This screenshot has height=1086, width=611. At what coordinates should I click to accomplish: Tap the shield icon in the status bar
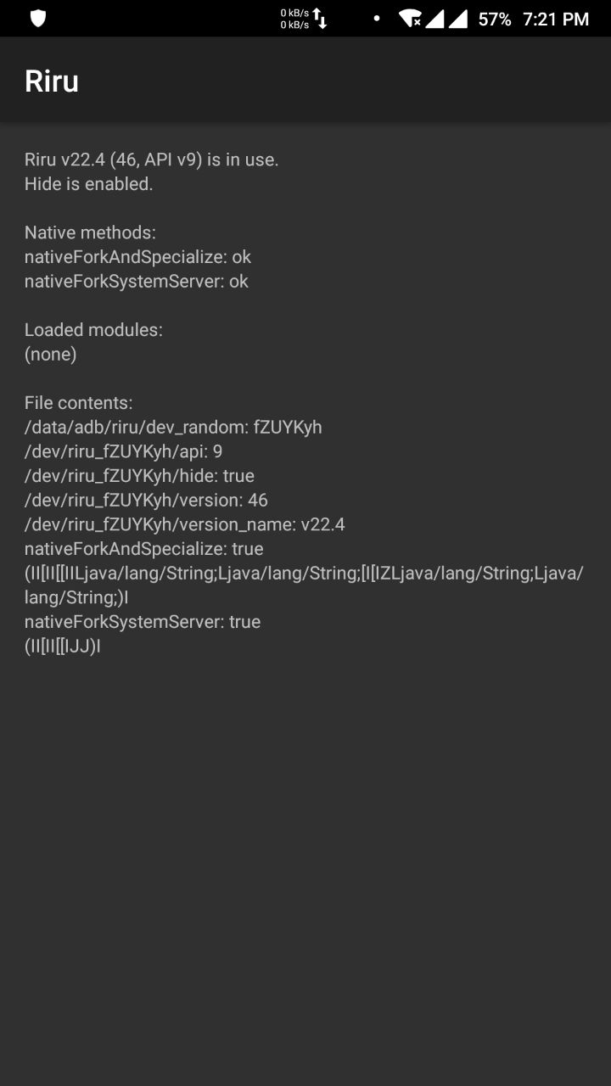36,17
